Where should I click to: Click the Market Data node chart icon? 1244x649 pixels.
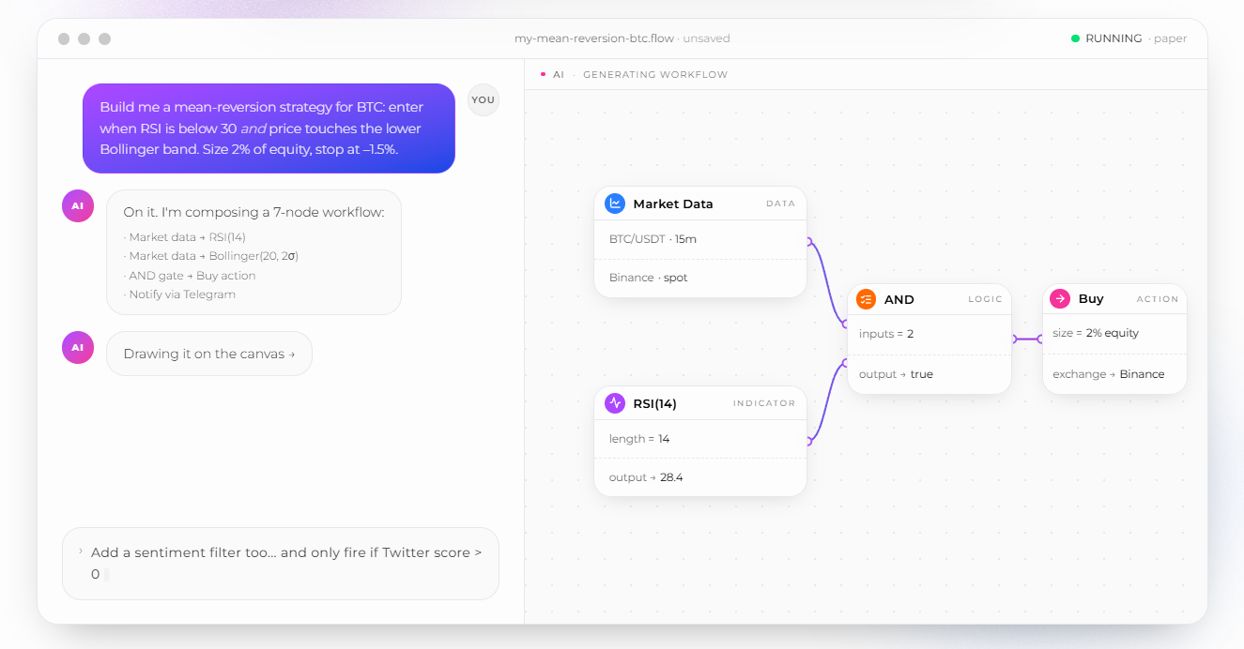pos(615,204)
